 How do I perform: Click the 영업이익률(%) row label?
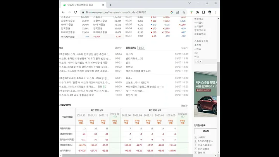[x=66, y=145]
